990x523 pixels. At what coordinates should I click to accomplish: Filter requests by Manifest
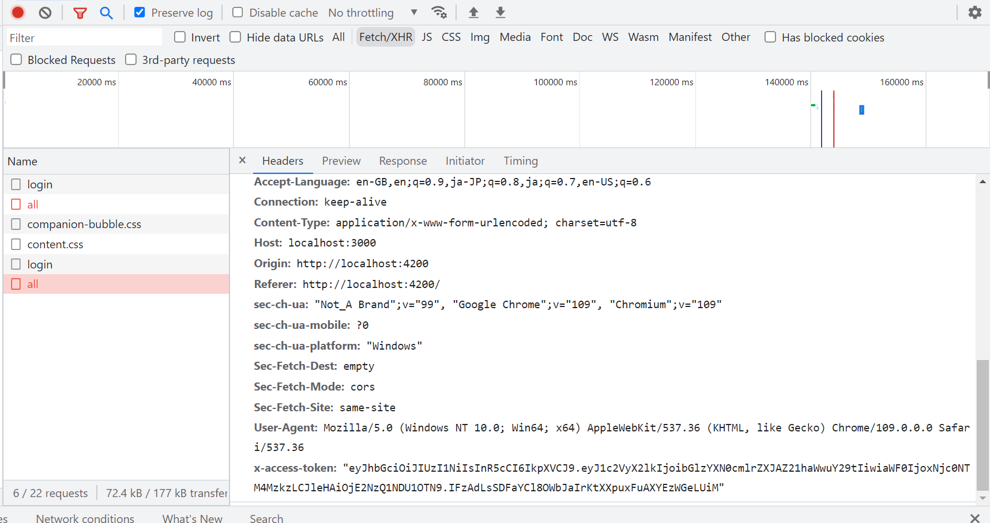coord(690,37)
